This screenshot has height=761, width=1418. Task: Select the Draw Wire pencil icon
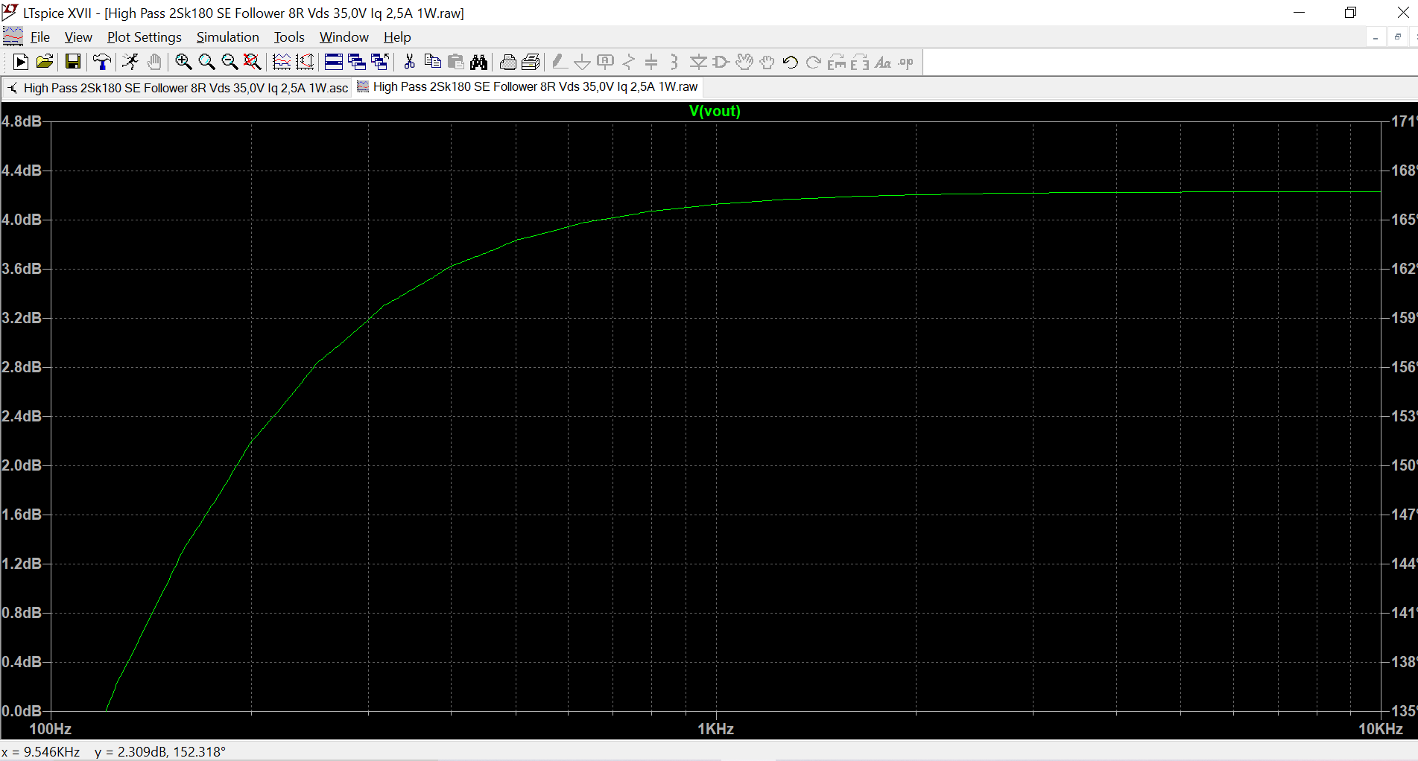(x=560, y=63)
